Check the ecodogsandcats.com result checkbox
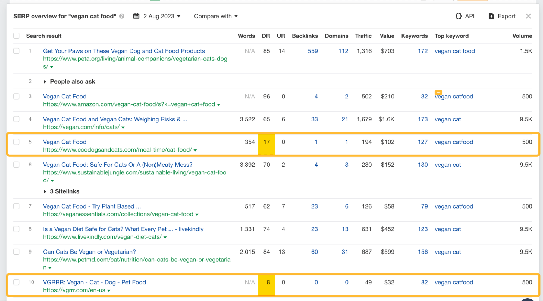The width and height of the screenshot is (543, 301). coord(16,142)
